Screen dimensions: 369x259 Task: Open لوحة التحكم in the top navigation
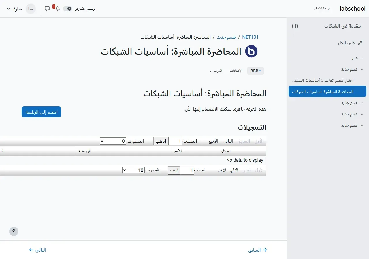tap(322, 9)
